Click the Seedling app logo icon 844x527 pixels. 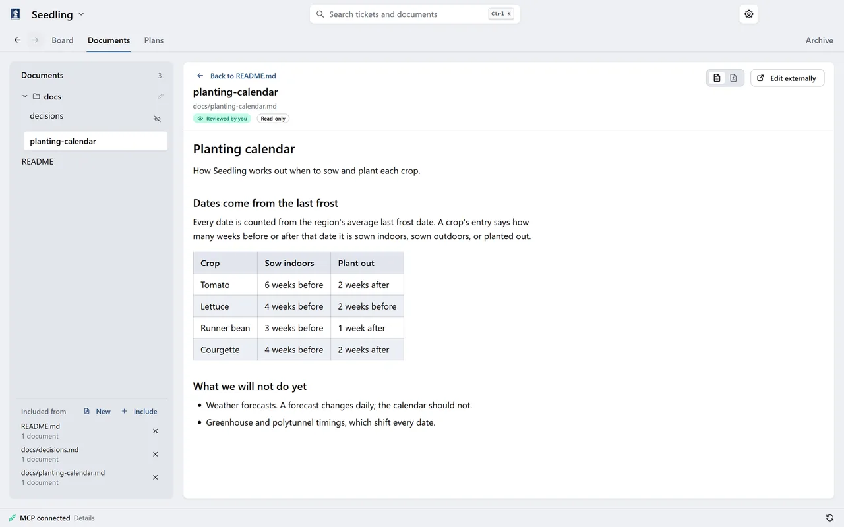15,14
